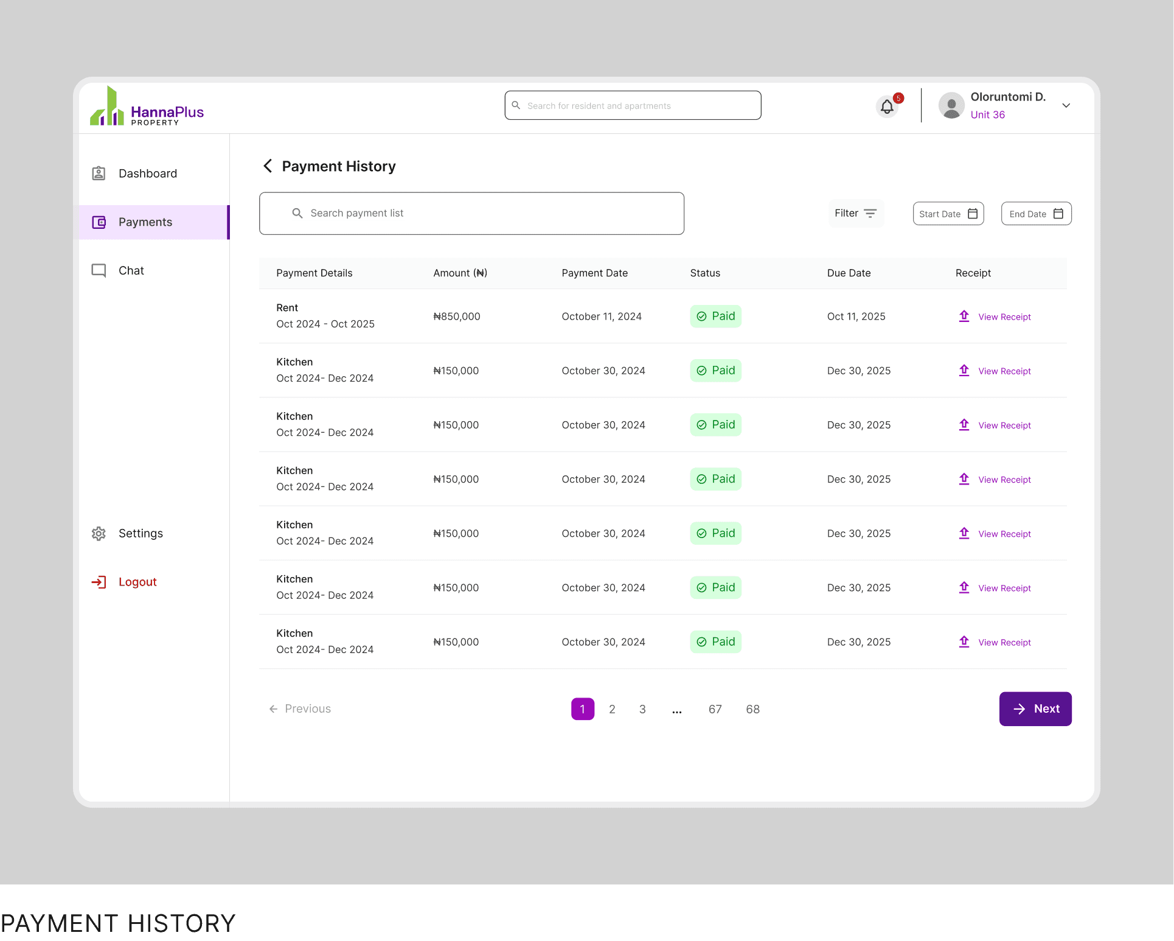This screenshot has height=941, width=1174.
Task: Click the receipt upload icon in Rent row
Action: click(x=964, y=317)
